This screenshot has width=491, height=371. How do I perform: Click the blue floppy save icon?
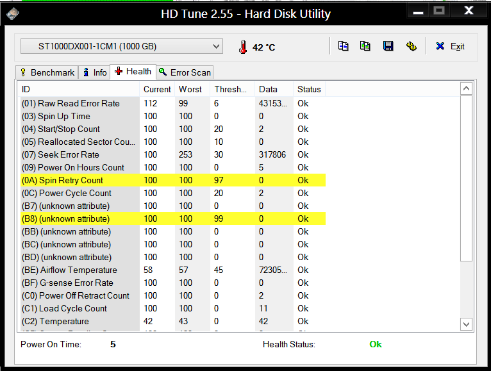tap(388, 46)
